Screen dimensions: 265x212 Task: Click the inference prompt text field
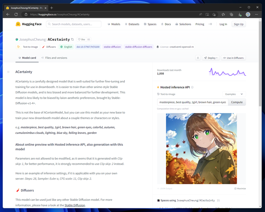click(x=192, y=102)
